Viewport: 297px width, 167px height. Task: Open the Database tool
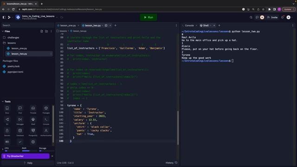point(20,132)
